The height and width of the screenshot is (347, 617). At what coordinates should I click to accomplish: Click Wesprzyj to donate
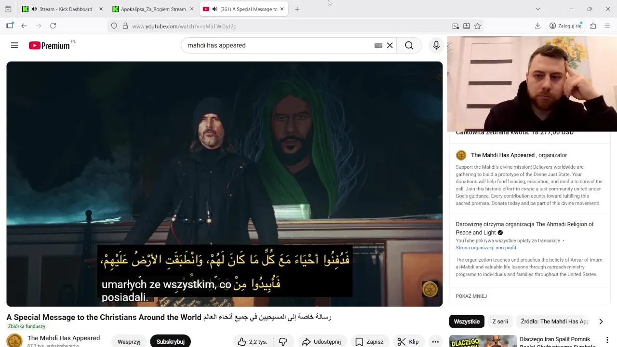click(x=129, y=342)
